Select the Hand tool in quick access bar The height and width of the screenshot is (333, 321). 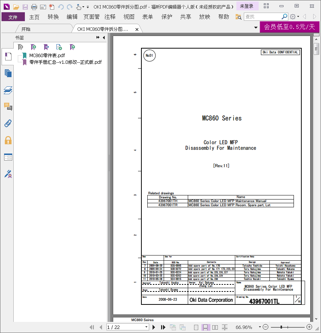pyautogui.click(x=78, y=7)
